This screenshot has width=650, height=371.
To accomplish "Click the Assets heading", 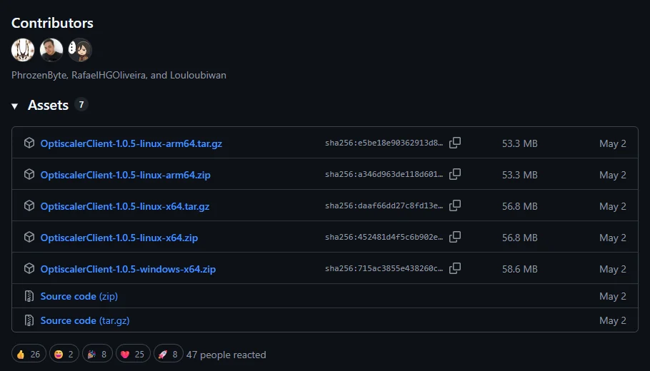I will (x=48, y=105).
